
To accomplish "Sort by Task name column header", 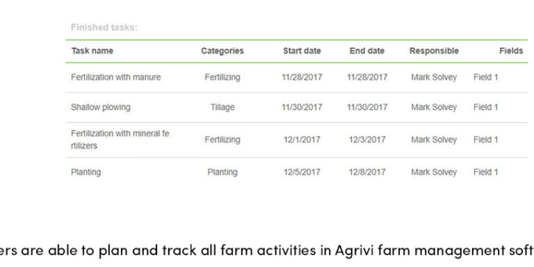I will [92, 51].
